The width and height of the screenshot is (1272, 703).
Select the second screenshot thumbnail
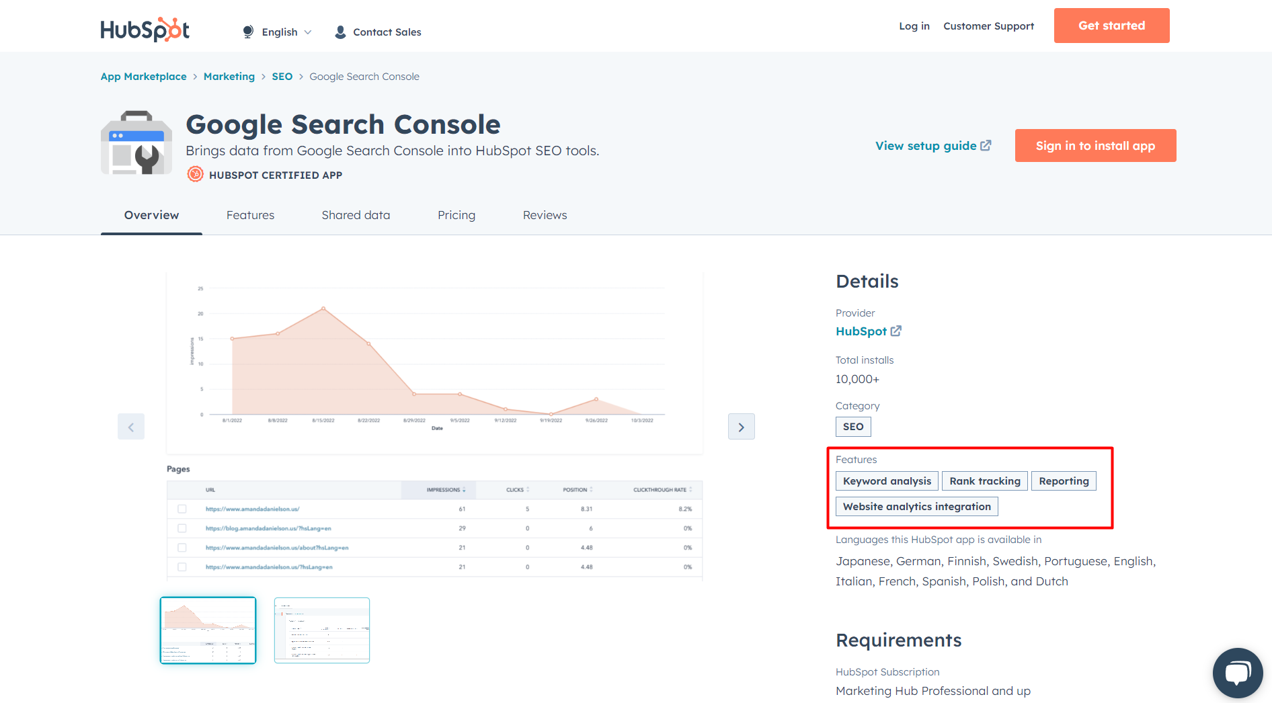coord(322,630)
